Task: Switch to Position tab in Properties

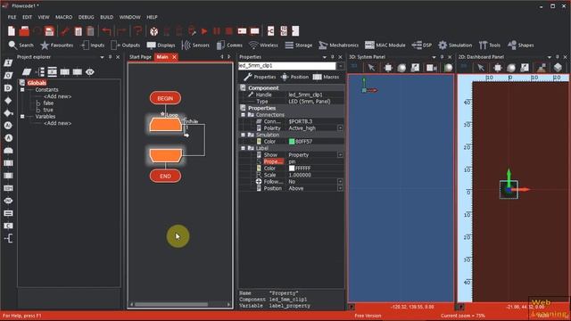Action: pyautogui.click(x=294, y=77)
